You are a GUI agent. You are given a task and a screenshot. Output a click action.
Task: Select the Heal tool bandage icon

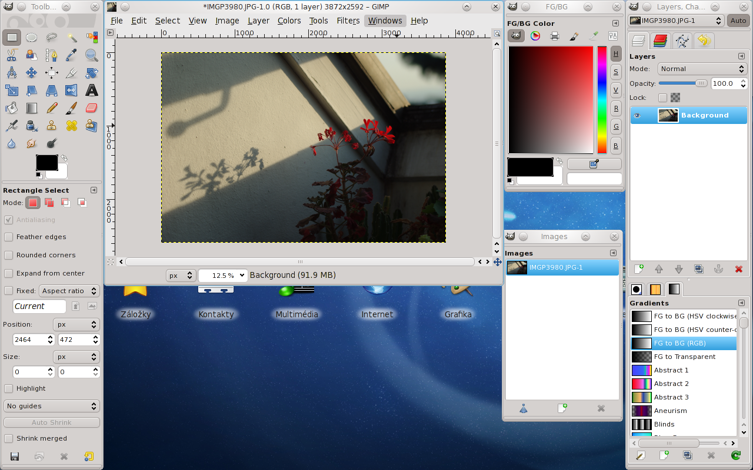[72, 126]
